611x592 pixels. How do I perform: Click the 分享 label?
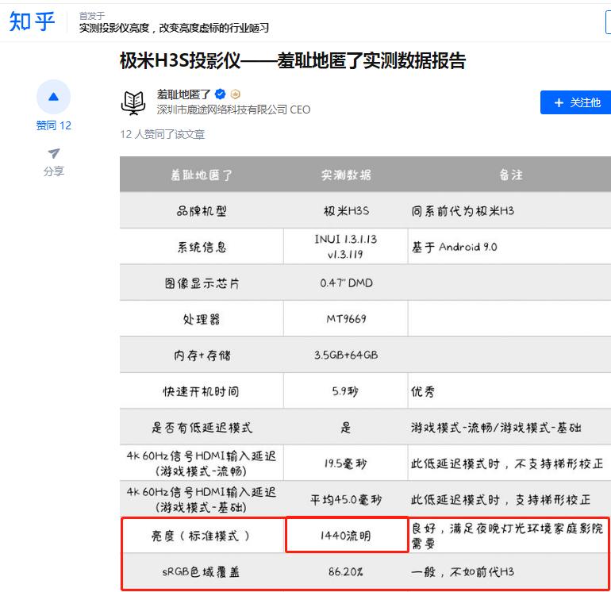[54, 171]
